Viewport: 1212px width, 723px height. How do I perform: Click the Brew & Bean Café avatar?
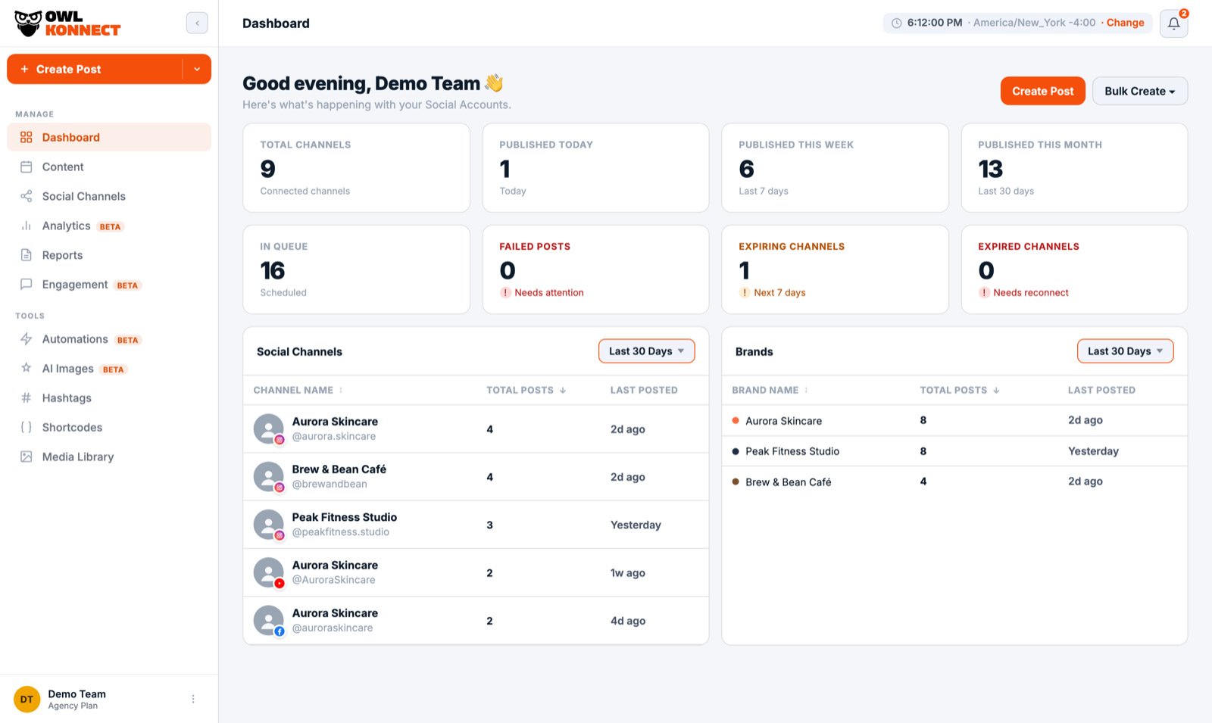click(x=269, y=477)
